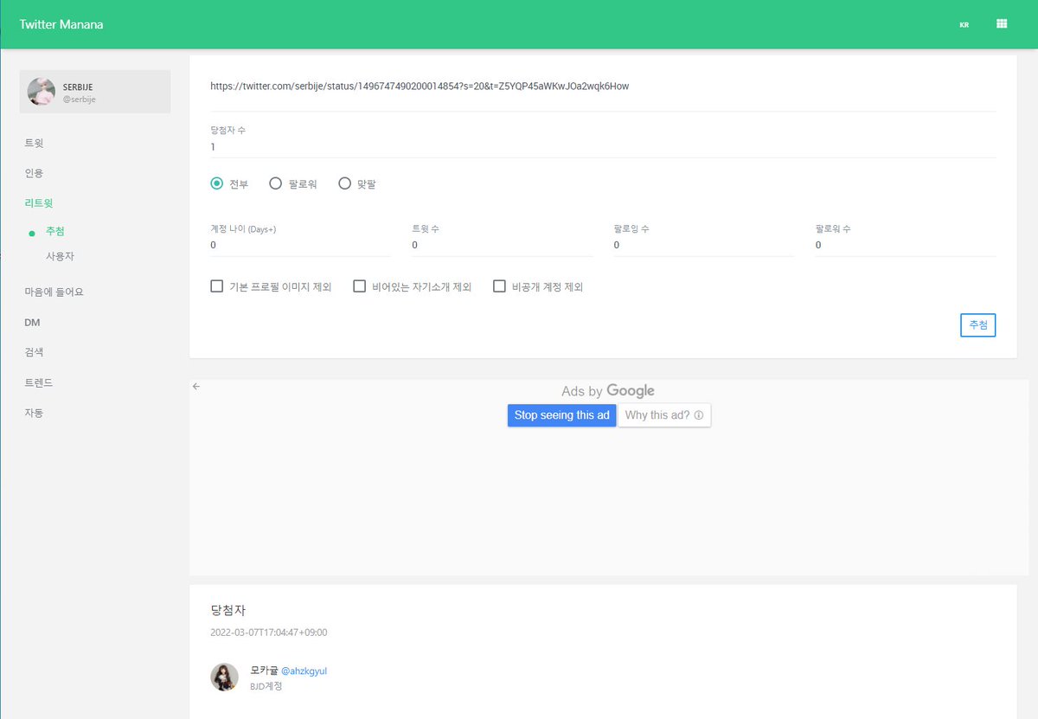This screenshot has width=1038, height=719.
Task: Select the 추첨 submenu item
Action: [x=55, y=231]
